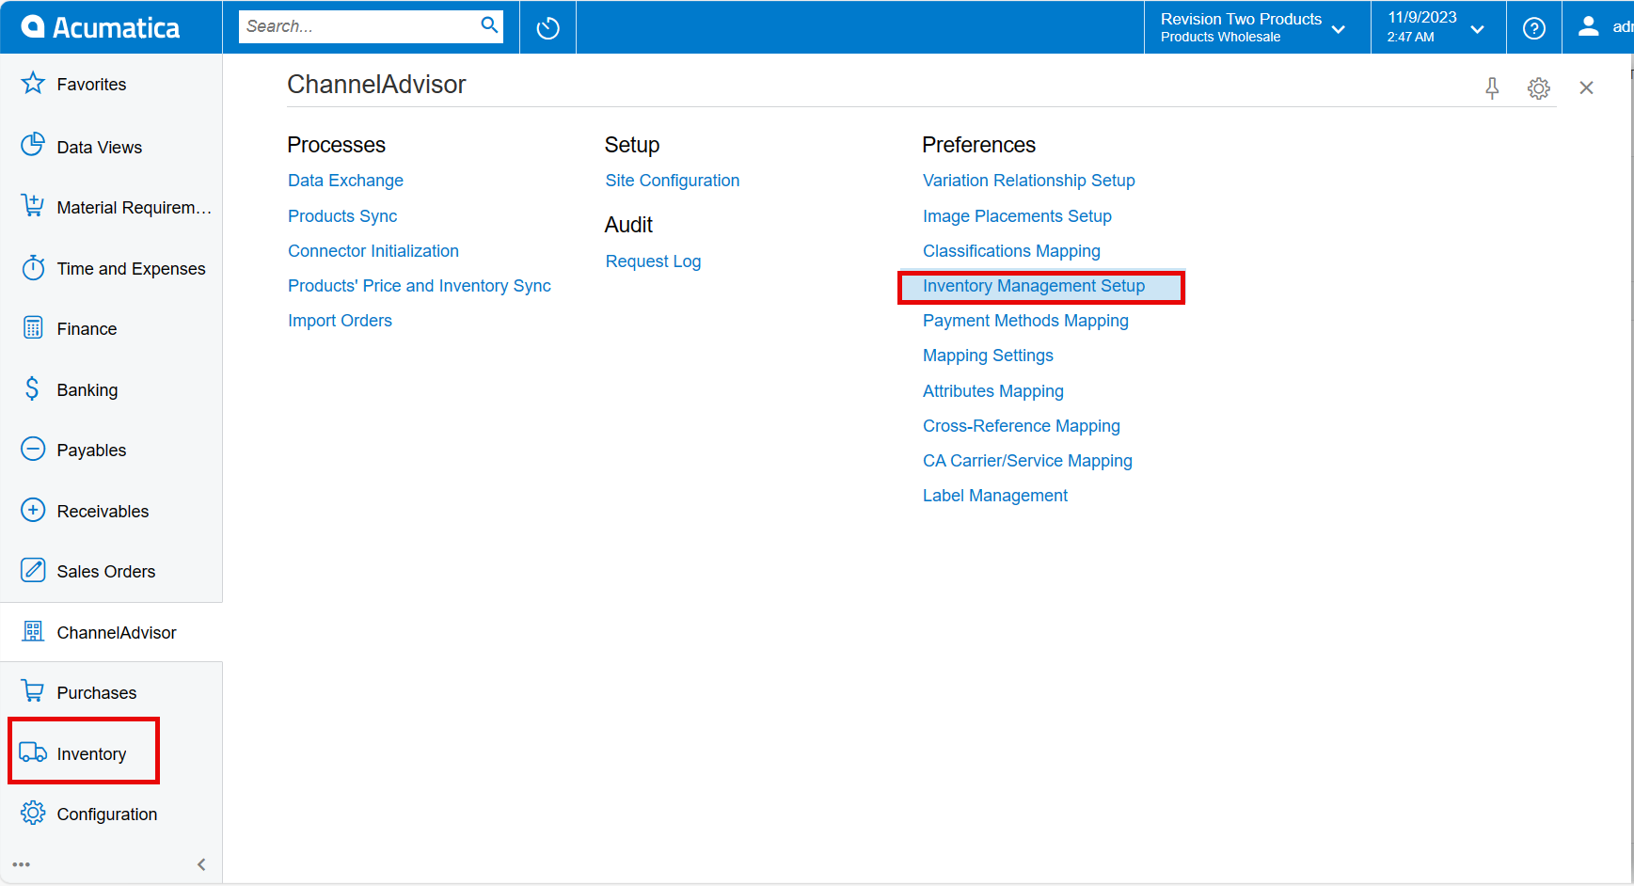The image size is (1634, 886).
Task: Open the Inventory truck icon
Action: click(33, 752)
